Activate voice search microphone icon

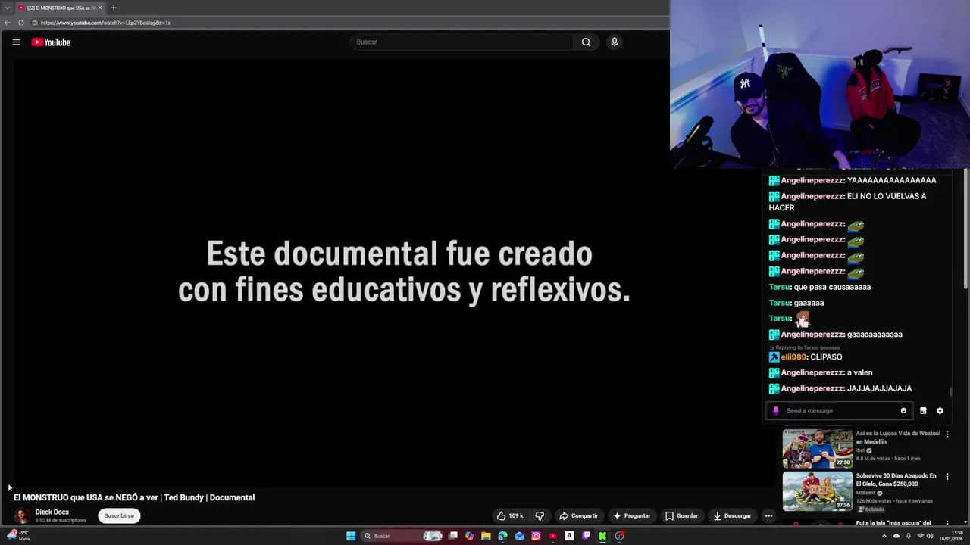click(615, 42)
